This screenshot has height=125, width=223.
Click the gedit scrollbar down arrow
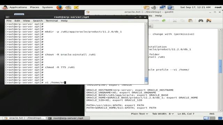220,110
